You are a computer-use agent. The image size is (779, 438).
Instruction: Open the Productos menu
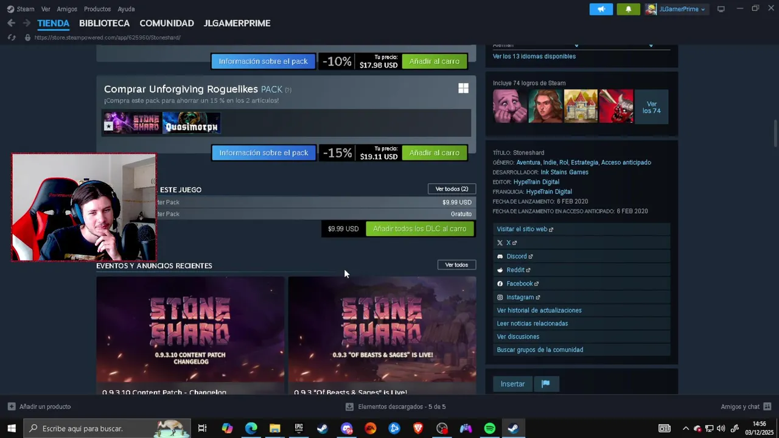(97, 9)
